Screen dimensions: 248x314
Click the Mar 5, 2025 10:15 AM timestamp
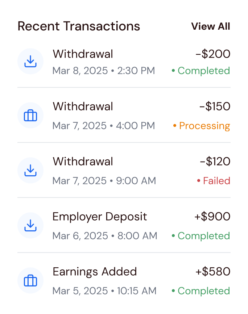[x=104, y=291]
